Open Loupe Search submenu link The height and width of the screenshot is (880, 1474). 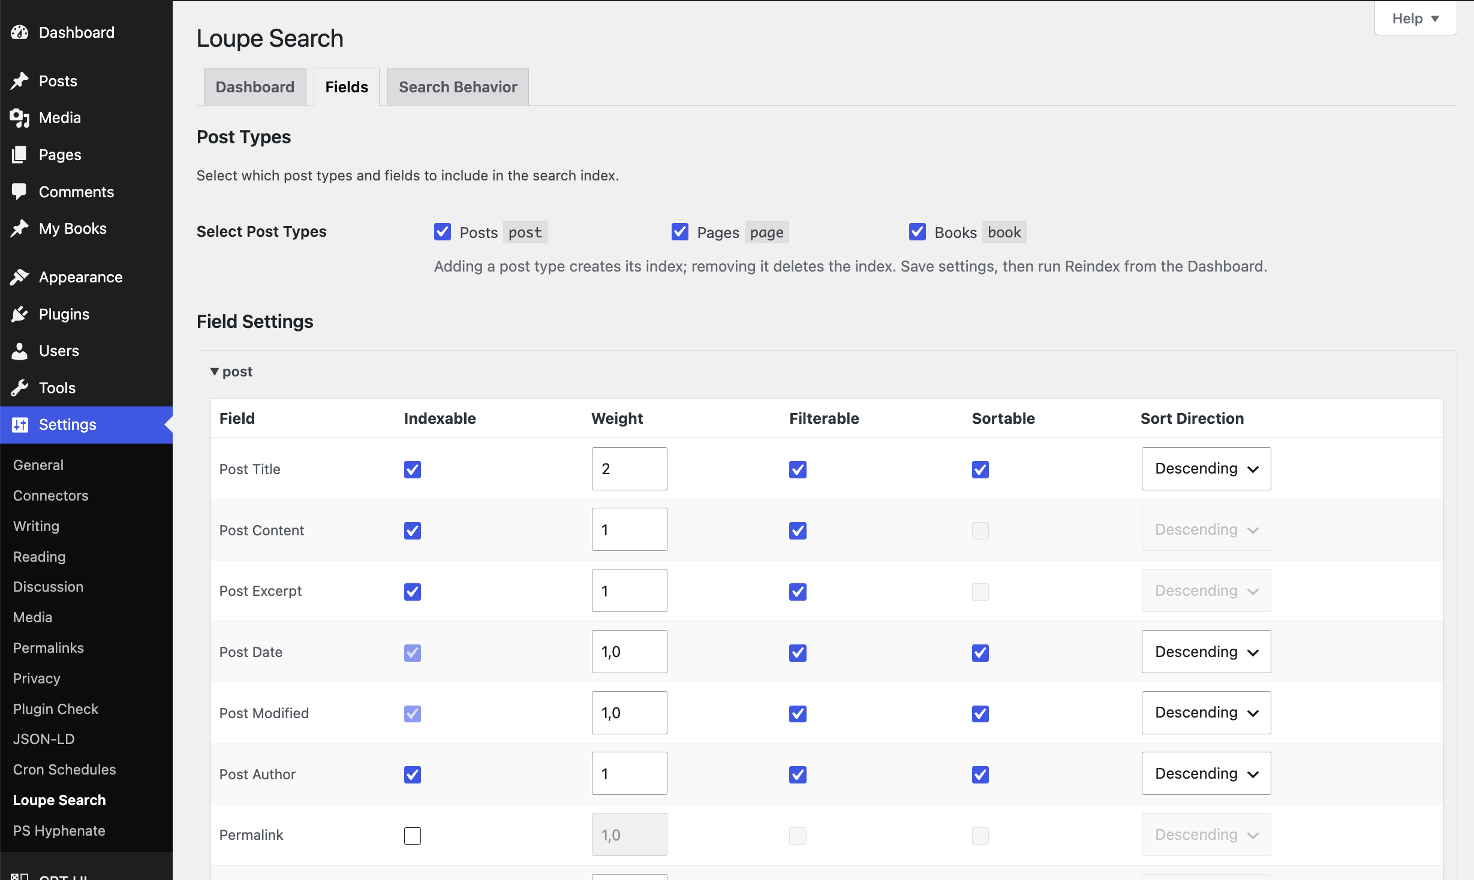pyautogui.click(x=59, y=800)
